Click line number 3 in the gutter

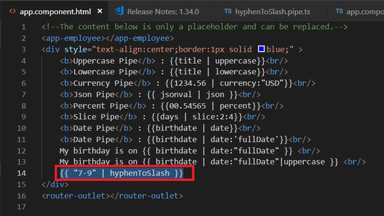point(23,49)
